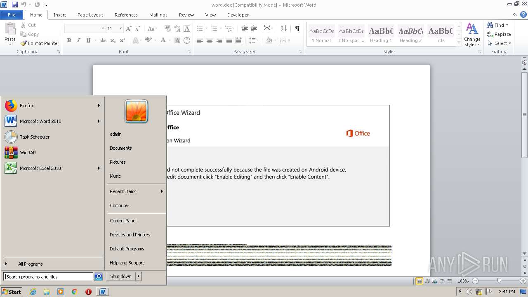Toggle Underline formatting

pyautogui.click(x=88, y=40)
